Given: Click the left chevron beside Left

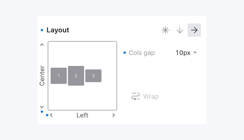Looking at the screenshot, I should click(51, 115).
